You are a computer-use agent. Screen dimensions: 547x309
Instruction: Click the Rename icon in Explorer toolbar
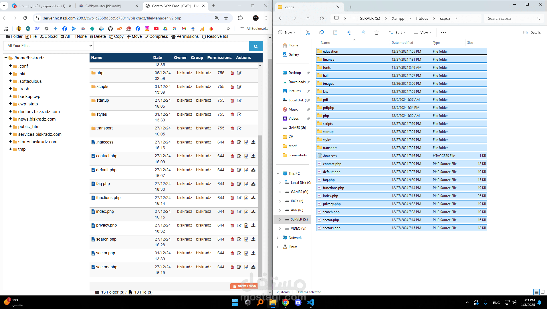(349, 32)
